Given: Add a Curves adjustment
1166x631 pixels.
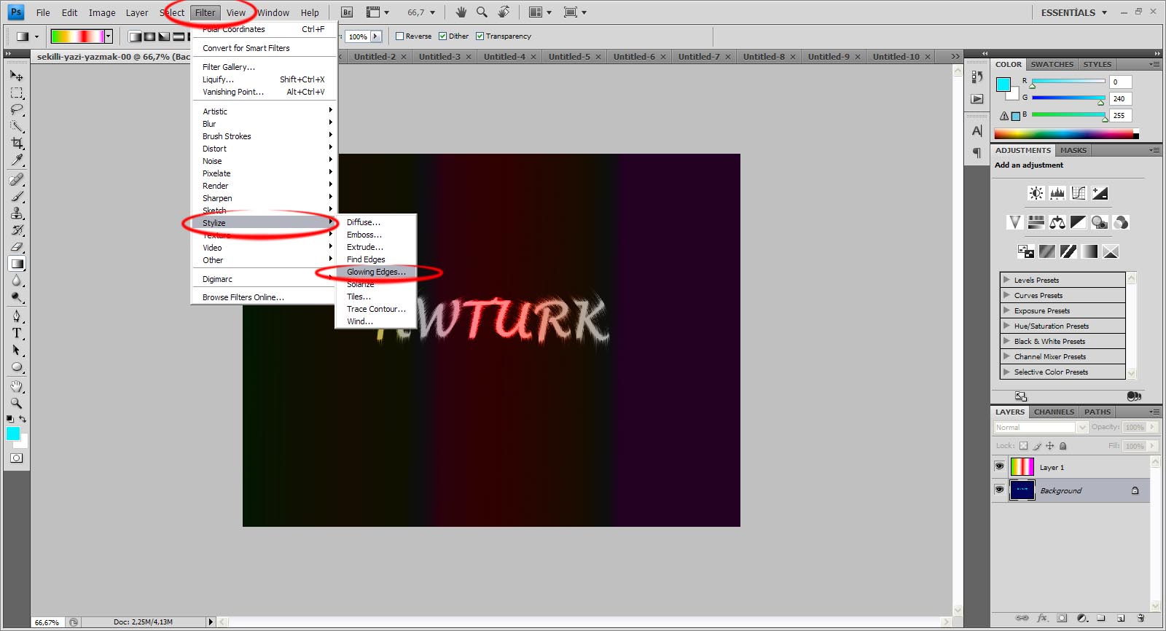Looking at the screenshot, I should tap(1079, 193).
